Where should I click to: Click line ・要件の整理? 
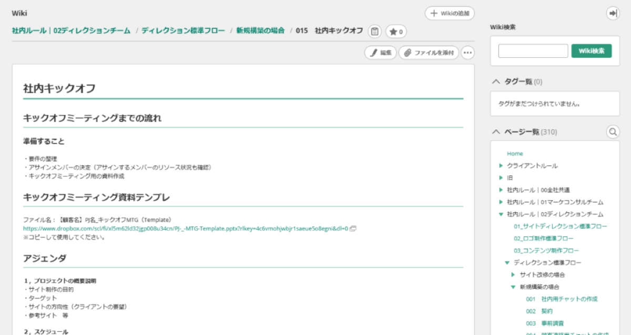click(x=40, y=159)
